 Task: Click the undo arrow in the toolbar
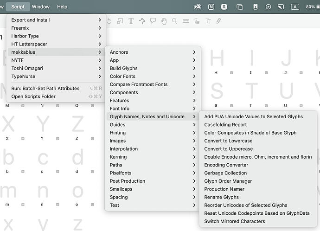(x=109, y=21)
